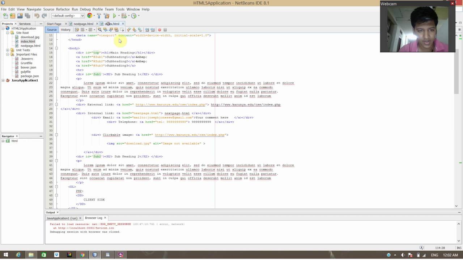Close the Browser Log tab

point(105,218)
